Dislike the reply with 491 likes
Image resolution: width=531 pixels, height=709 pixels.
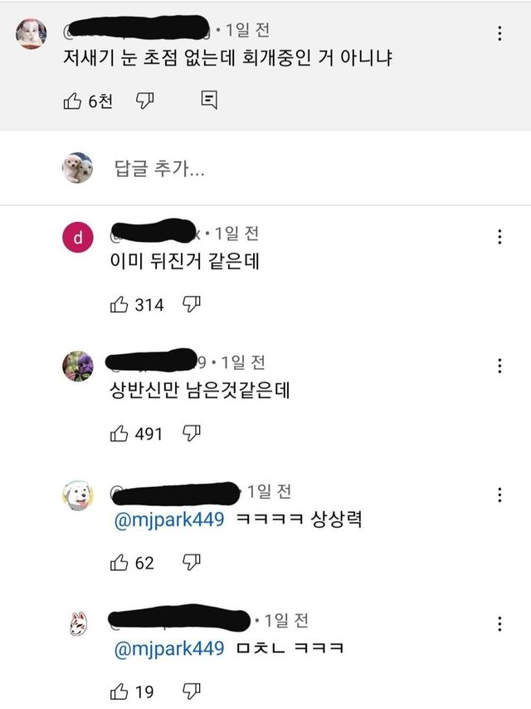192,433
